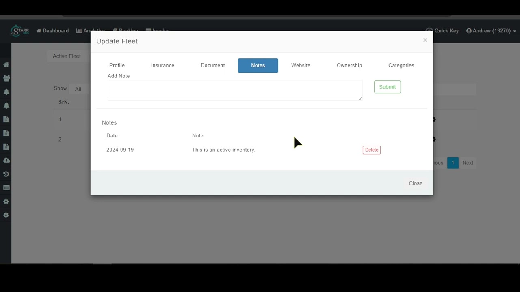Open the bottom-most gear sidebar icon
The image size is (520, 292).
6,215
